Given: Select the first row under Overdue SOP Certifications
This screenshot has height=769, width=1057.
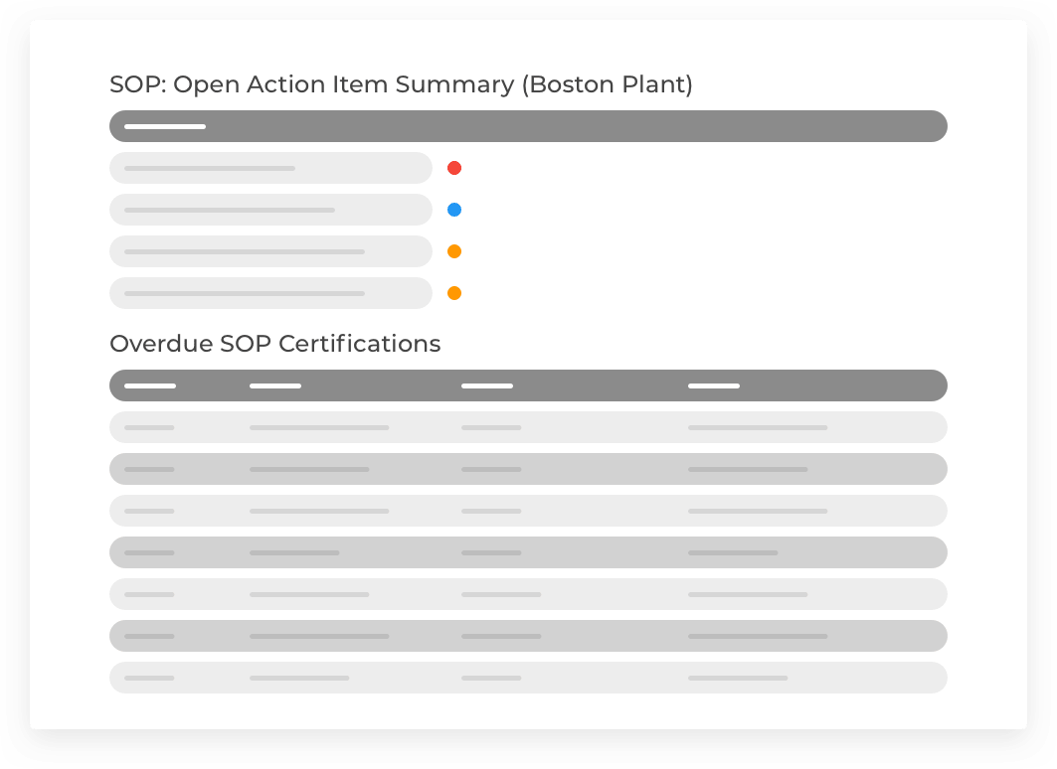Looking at the screenshot, I should [x=528, y=427].
